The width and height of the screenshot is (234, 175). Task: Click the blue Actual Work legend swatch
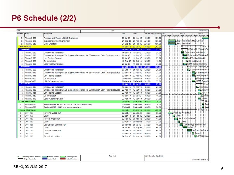pyautogui.click(x=45, y=159)
